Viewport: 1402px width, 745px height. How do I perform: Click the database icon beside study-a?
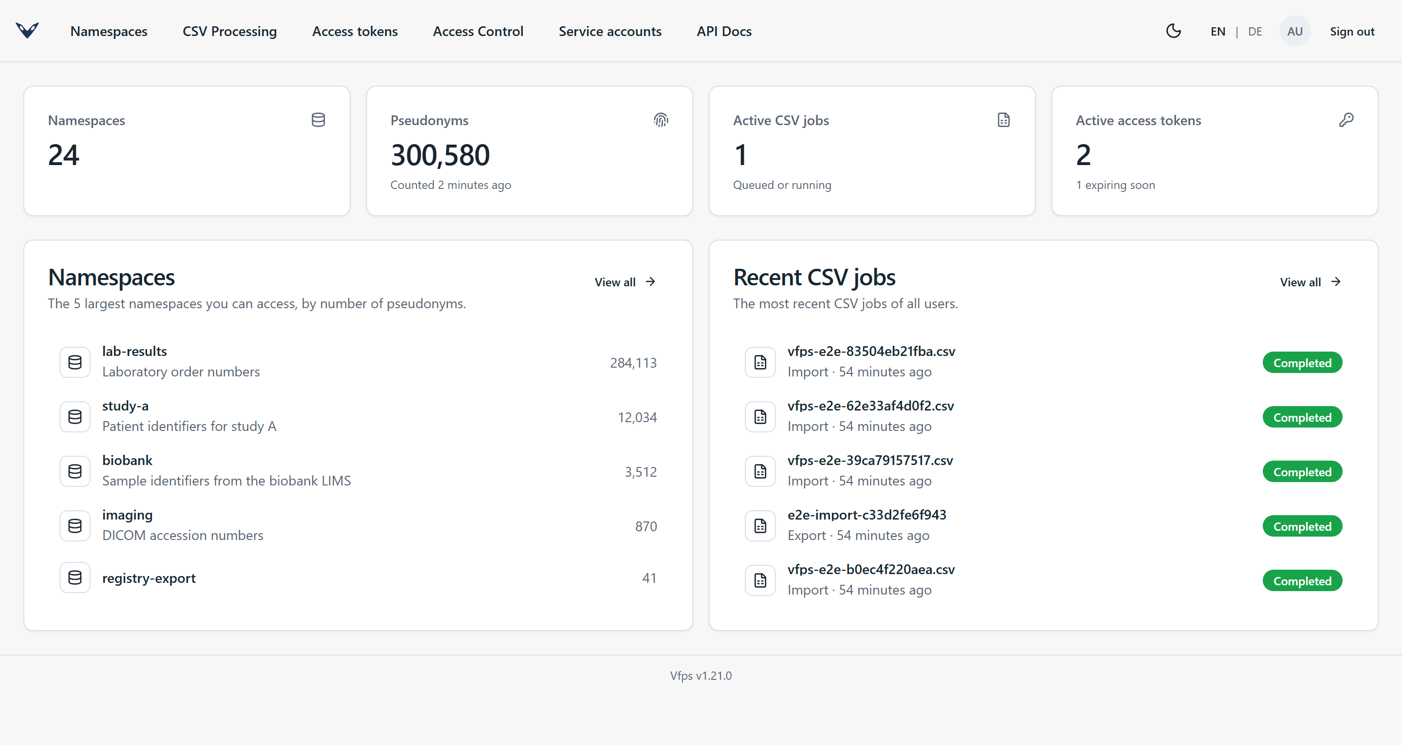(x=74, y=417)
